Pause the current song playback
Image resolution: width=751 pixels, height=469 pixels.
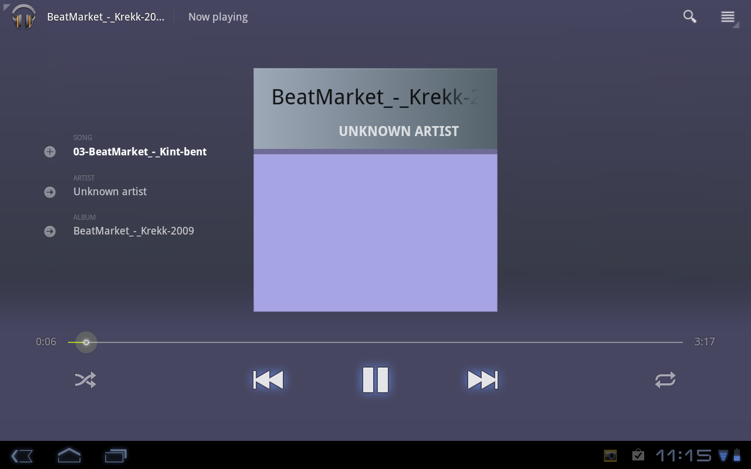pos(375,380)
